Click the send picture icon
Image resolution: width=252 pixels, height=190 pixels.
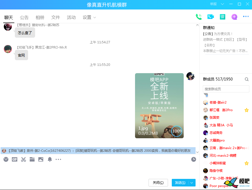(41, 159)
